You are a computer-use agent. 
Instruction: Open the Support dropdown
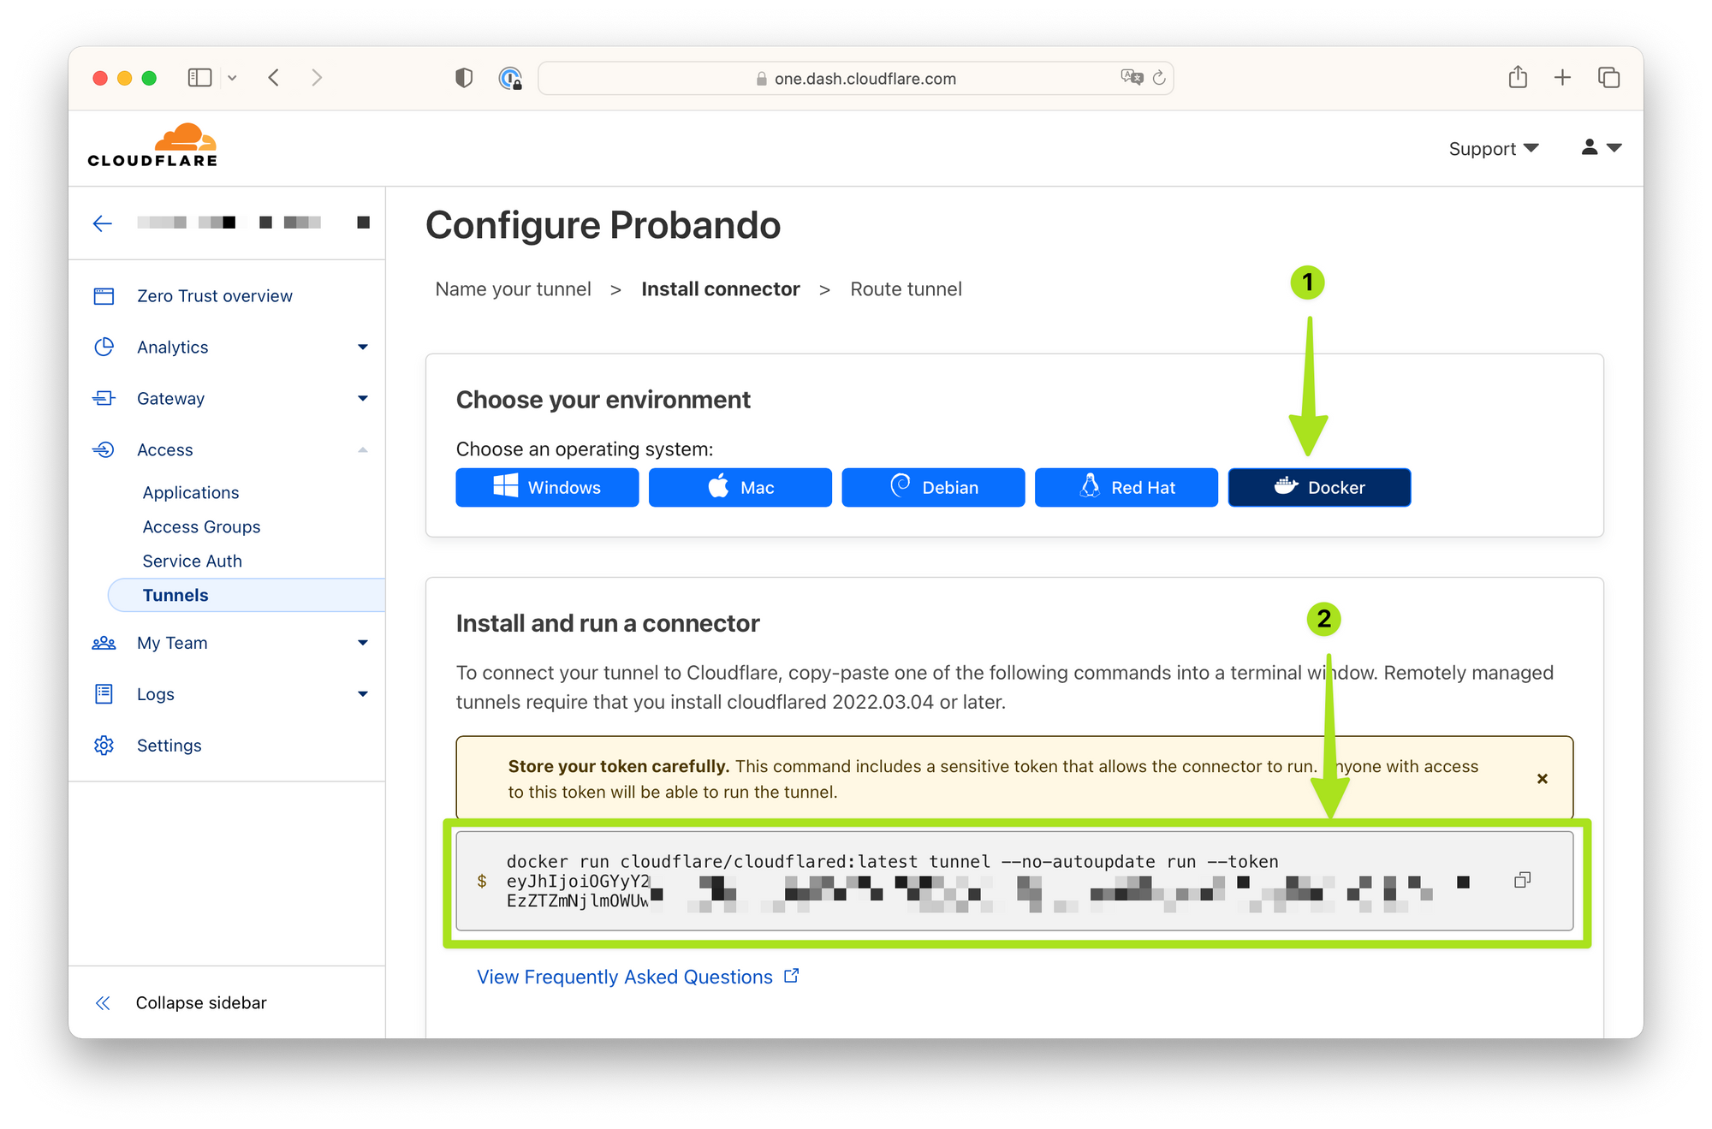point(1494,149)
